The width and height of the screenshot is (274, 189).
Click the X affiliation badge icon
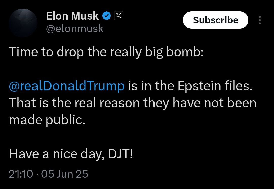[119, 16]
